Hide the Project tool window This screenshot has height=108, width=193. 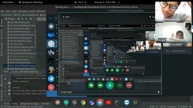pos(34,19)
